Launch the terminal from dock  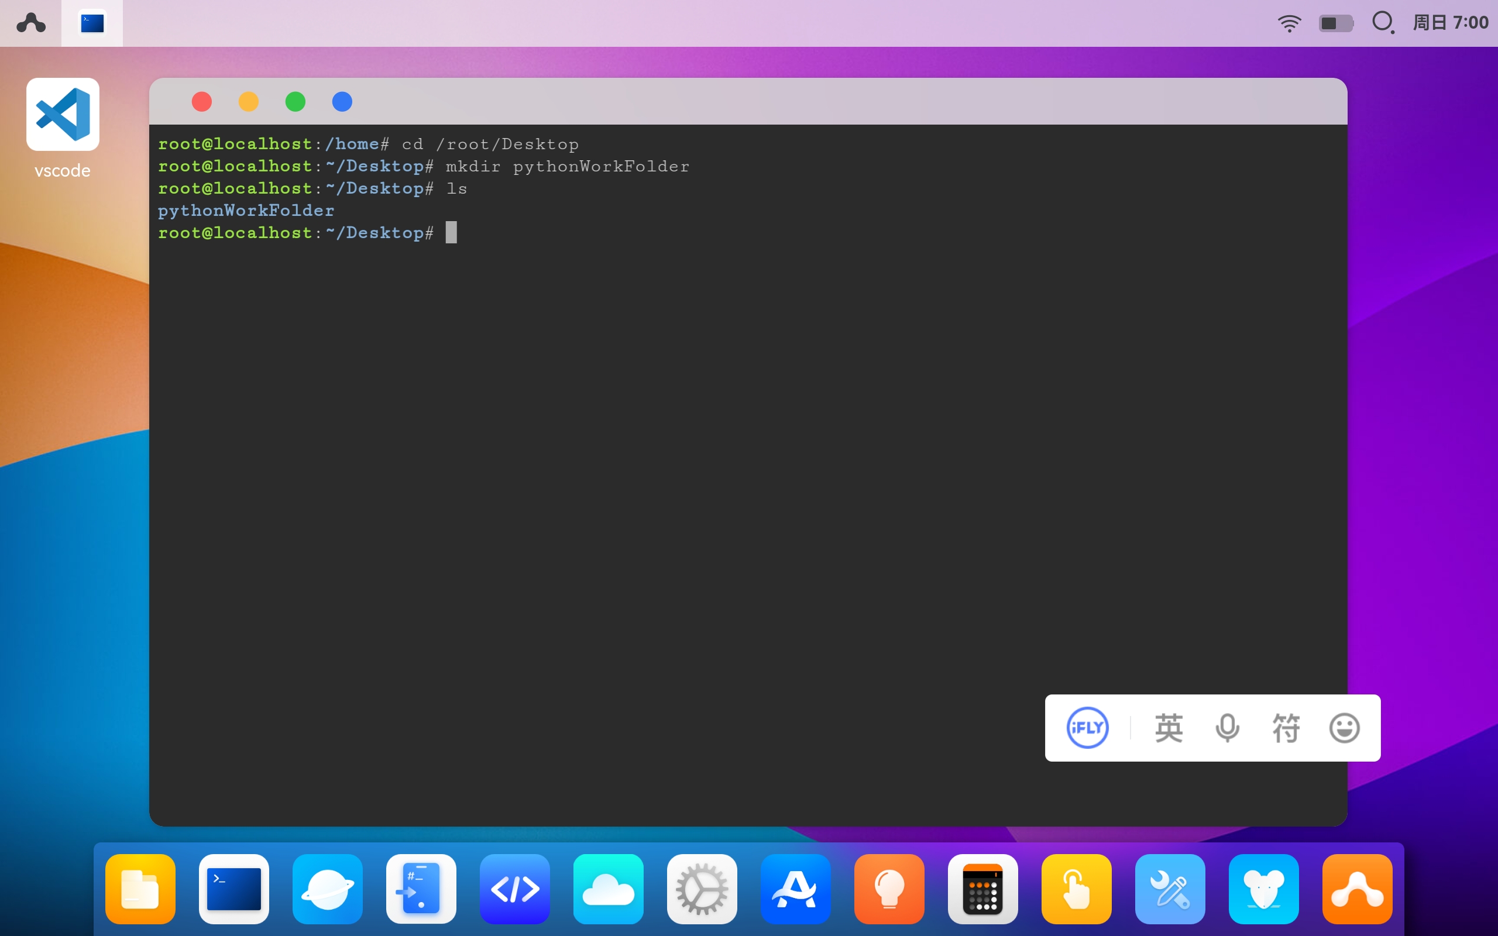point(234,889)
